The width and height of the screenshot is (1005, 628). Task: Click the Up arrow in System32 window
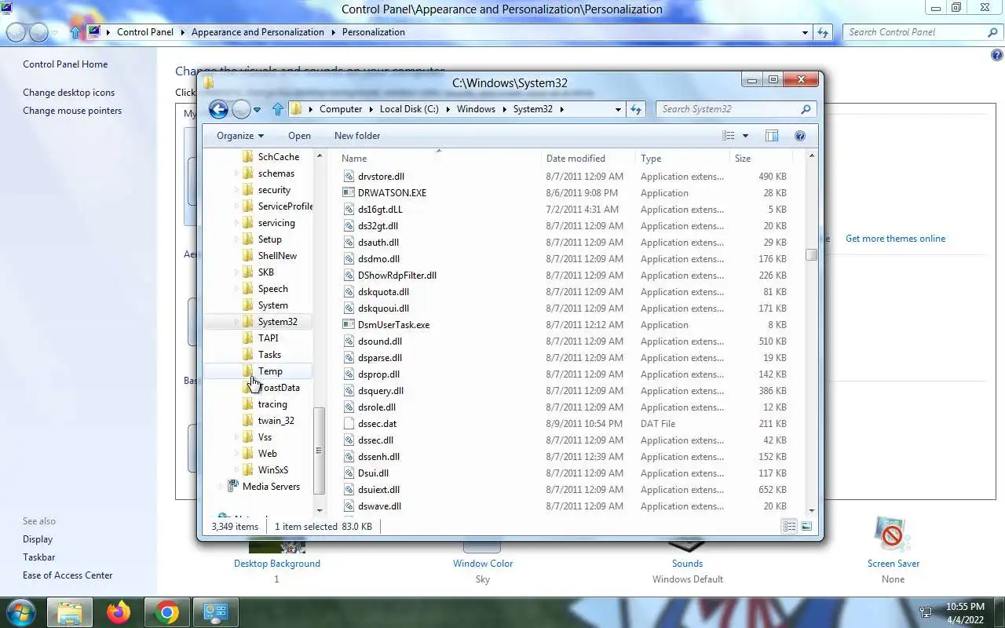277,109
